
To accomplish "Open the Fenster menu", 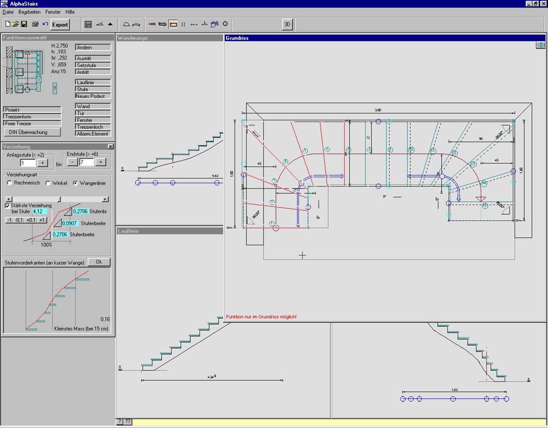I will pos(53,11).
